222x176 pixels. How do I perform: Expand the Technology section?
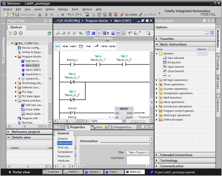point(156,160)
